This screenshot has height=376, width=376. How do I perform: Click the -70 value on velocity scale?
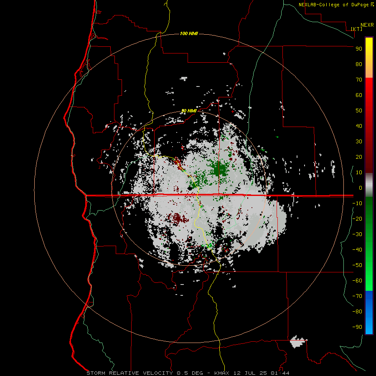point(357,296)
